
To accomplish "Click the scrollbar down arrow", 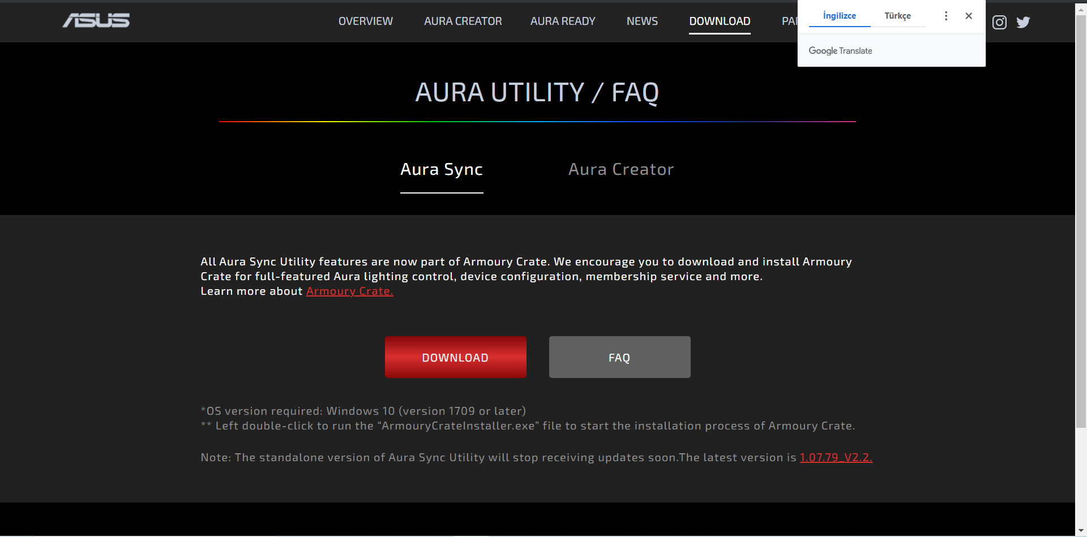I will point(1081,531).
